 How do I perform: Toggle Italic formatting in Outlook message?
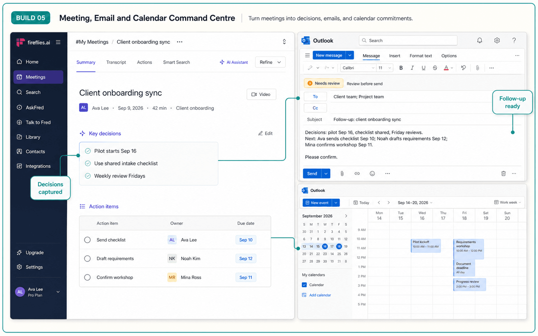tap(412, 68)
